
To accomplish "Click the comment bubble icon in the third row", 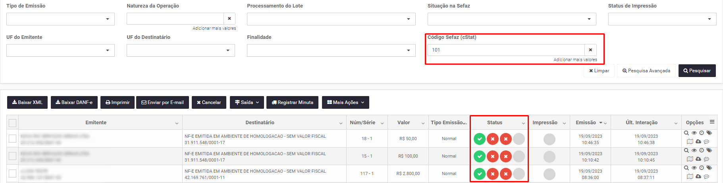I will pyautogui.click(x=706, y=177).
